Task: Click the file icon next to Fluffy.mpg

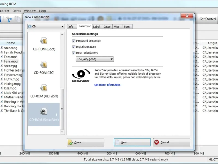Action: point(2,79)
